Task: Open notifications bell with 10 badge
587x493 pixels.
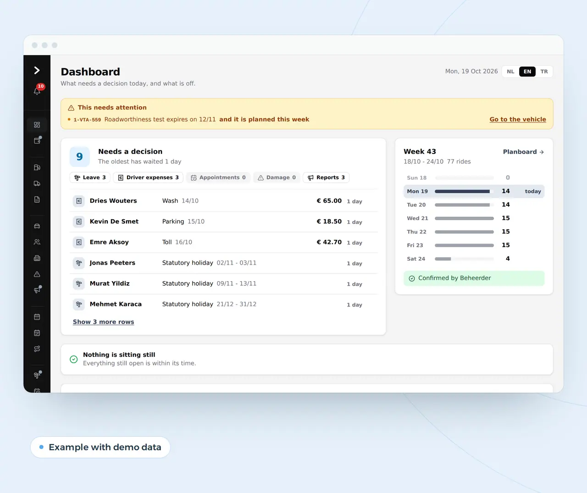Action: click(x=37, y=91)
